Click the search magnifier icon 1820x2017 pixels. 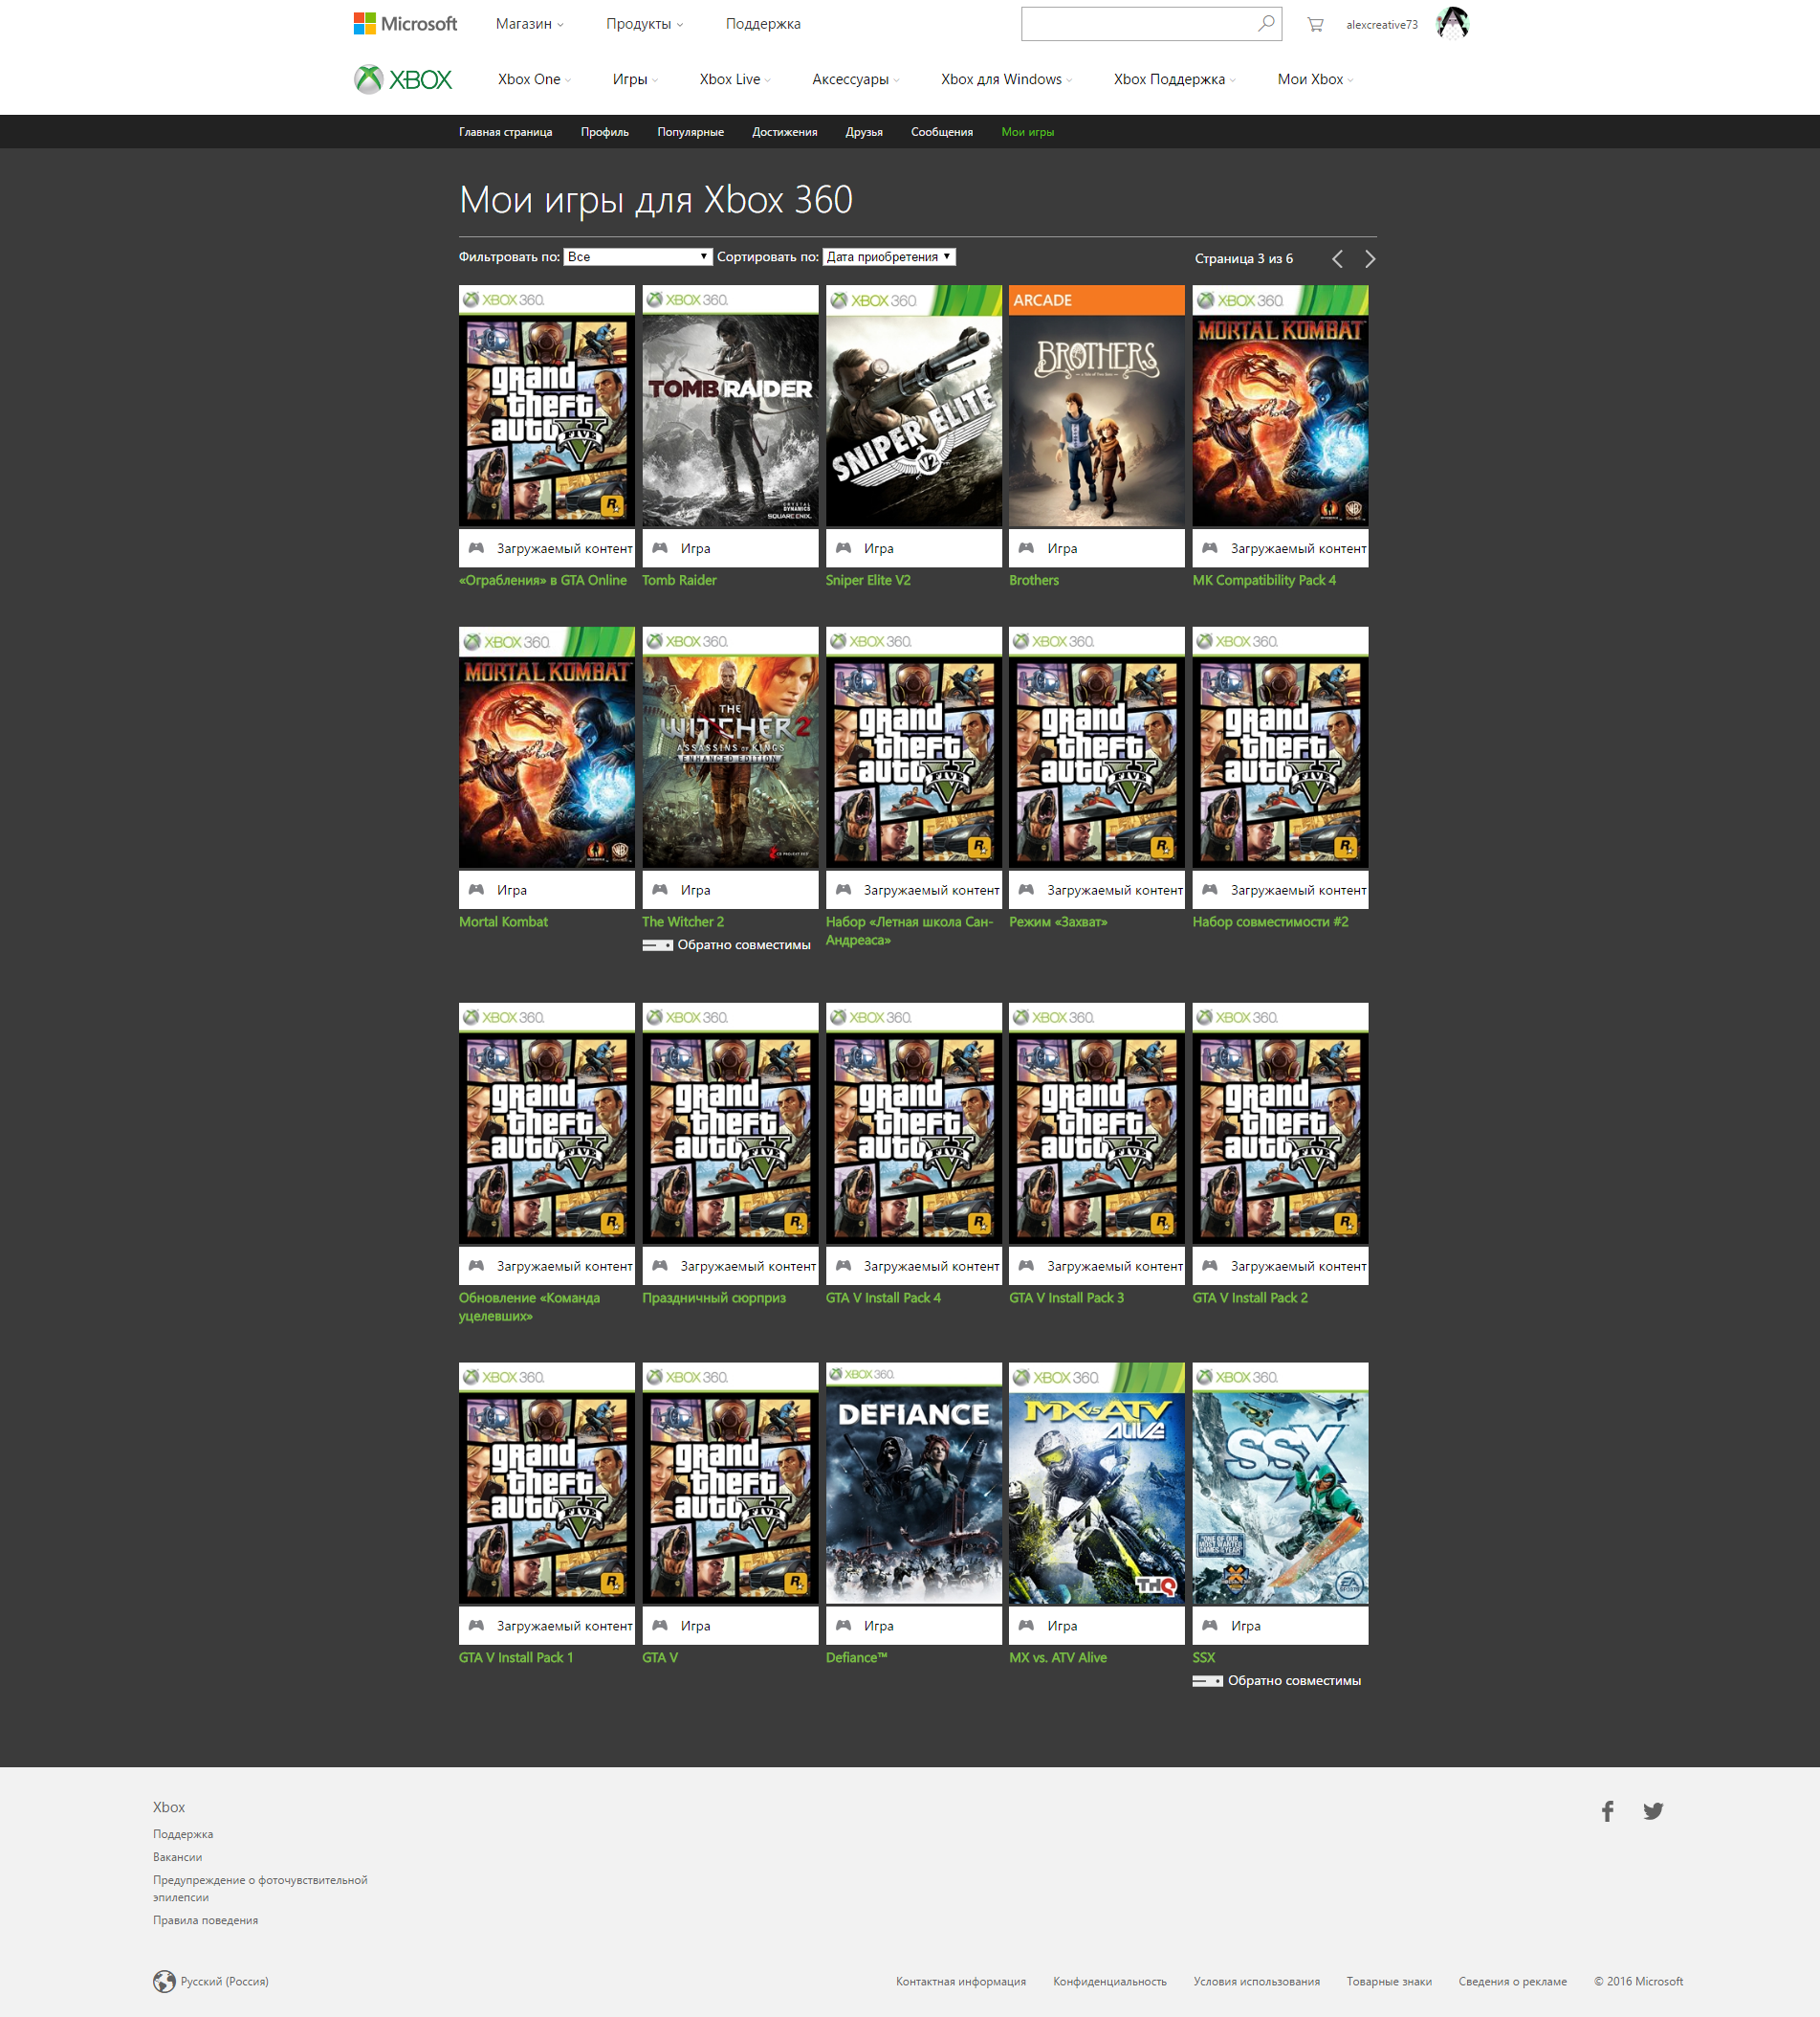coord(1266,23)
